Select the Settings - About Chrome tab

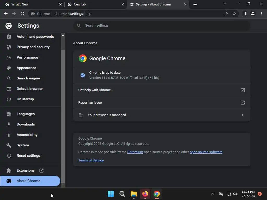pyautogui.click(x=158, y=4)
